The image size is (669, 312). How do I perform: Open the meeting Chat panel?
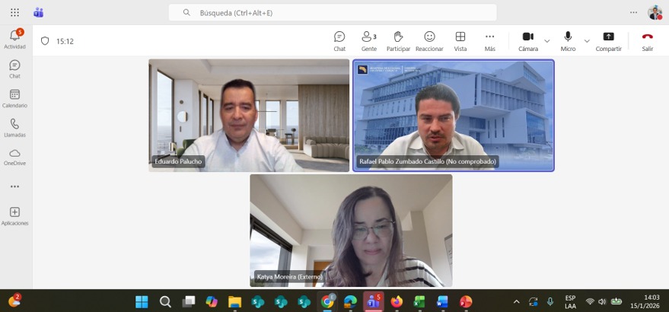point(339,41)
